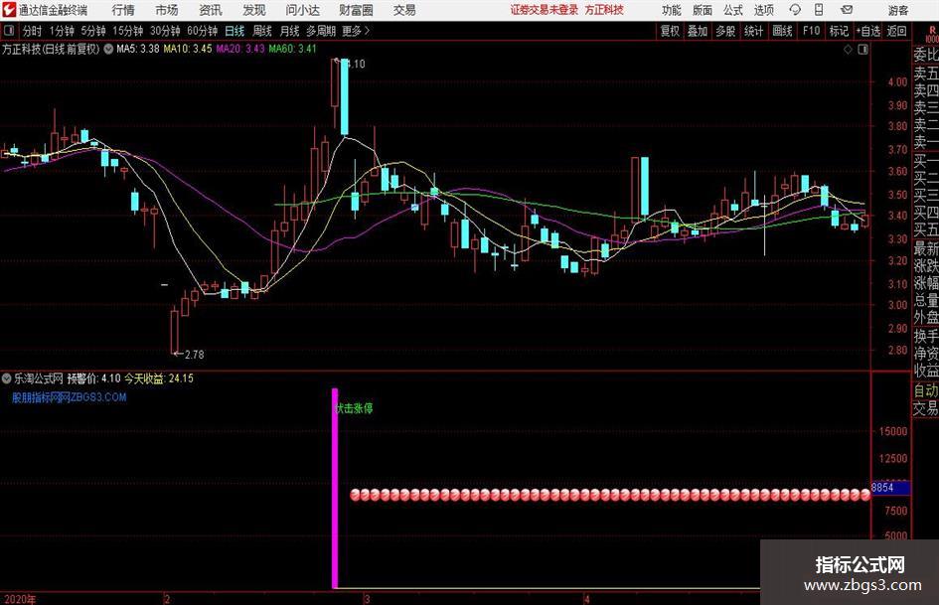
Task: Open the 多周期 multi-period view
Action: (x=321, y=31)
